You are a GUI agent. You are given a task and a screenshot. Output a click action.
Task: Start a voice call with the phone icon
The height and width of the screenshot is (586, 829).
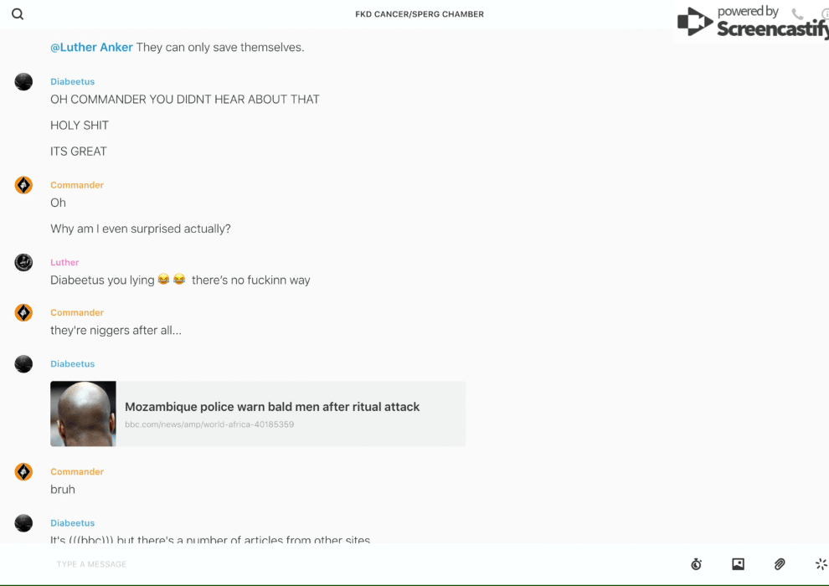pos(797,14)
